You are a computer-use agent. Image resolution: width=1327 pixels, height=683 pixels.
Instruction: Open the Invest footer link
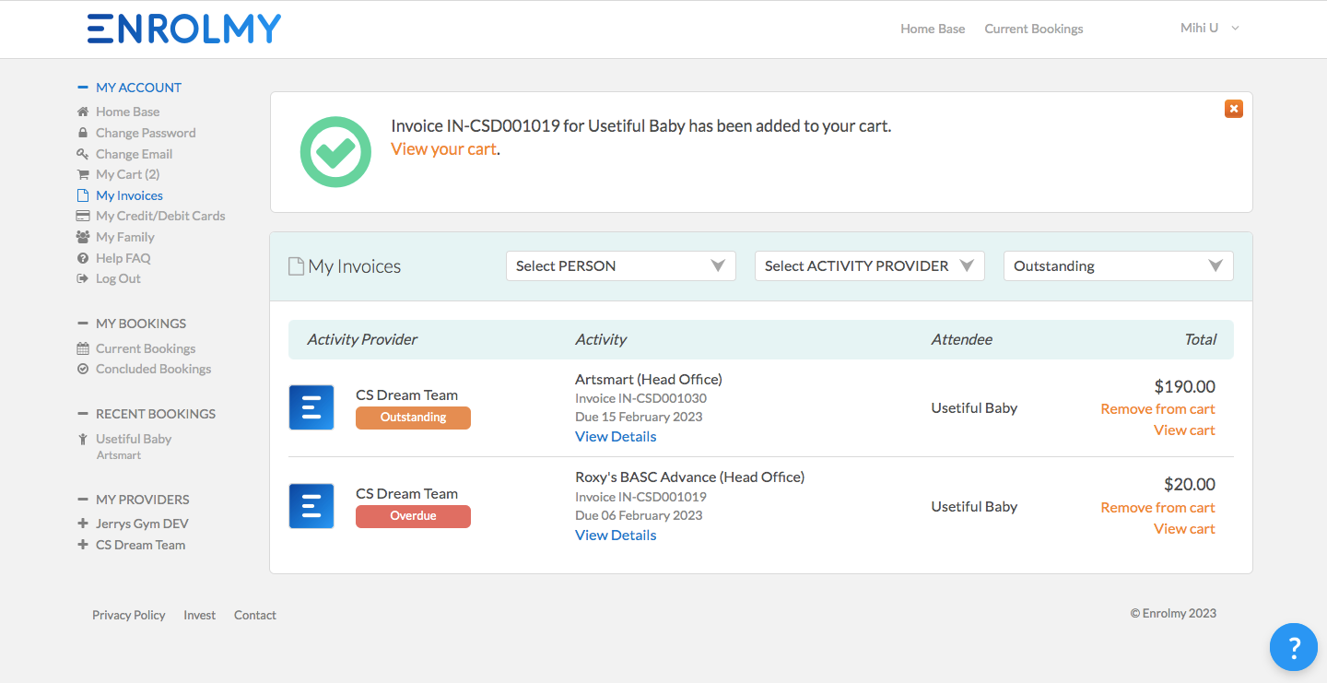pyautogui.click(x=199, y=615)
